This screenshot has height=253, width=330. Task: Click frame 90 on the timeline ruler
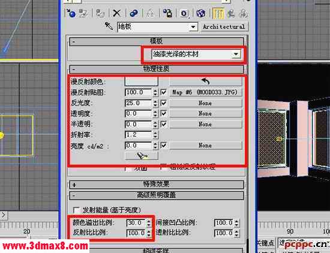[290, 231]
